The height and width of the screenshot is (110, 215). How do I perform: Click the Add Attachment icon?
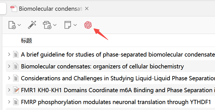47,25
